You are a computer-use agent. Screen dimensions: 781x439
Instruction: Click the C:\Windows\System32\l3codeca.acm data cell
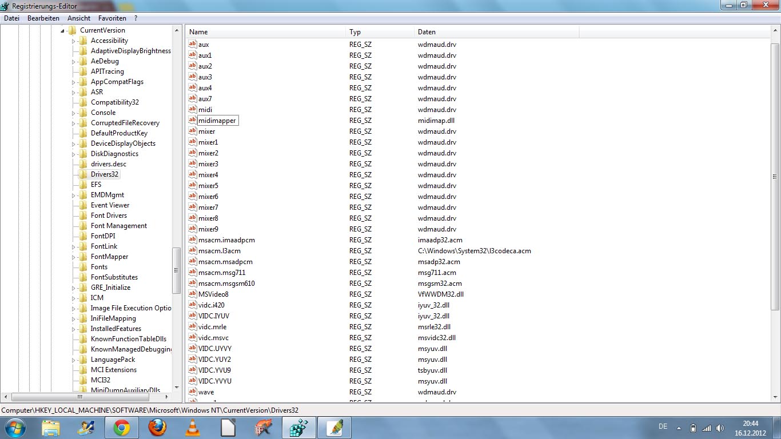coord(475,250)
